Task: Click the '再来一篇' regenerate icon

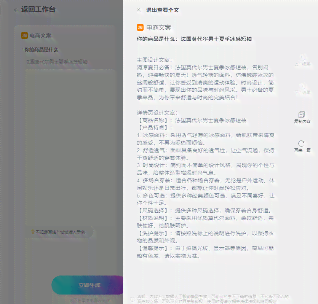Action: click(301, 143)
